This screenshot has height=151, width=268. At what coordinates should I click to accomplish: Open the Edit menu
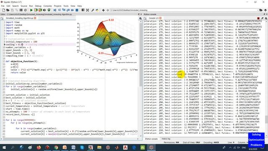8,6
